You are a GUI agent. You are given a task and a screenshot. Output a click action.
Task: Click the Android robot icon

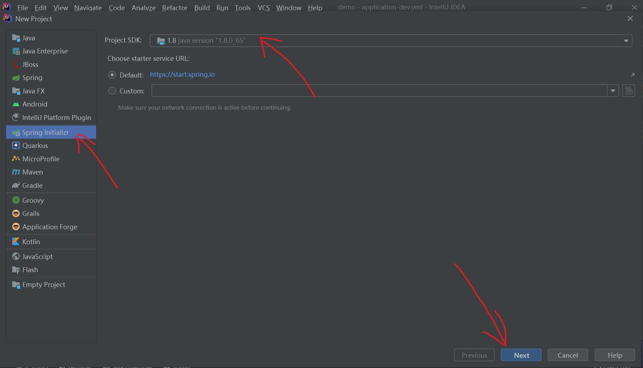pos(16,104)
